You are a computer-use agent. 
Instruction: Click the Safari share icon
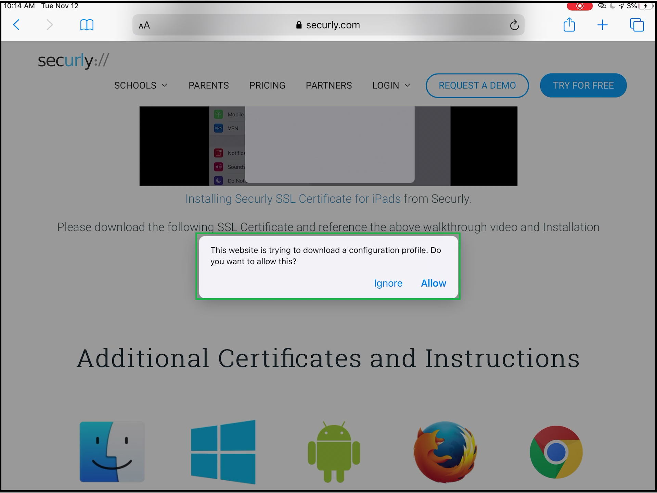click(x=569, y=24)
